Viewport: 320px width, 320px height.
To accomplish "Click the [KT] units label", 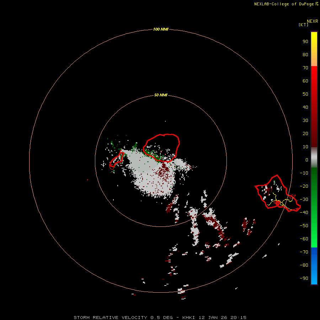I will pyautogui.click(x=303, y=25).
